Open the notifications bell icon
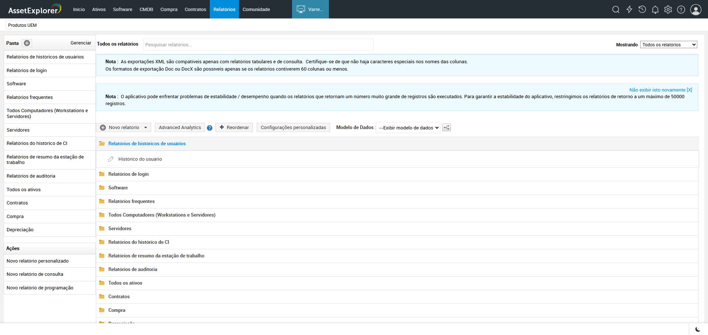708x335 pixels. coord(655,10)
